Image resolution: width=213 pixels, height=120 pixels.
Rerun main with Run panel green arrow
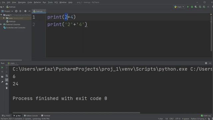pos(2,67)
